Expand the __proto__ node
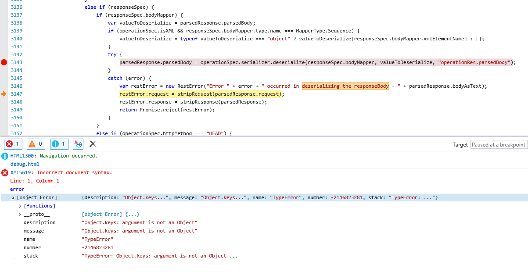This screenshot has width=528, height=272. coord(20,214)
